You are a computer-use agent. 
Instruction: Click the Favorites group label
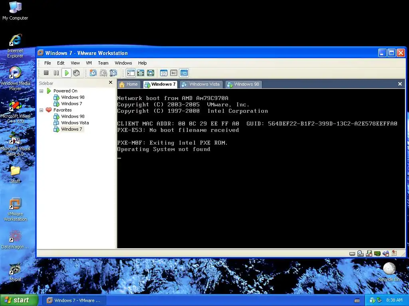[x=62, y=110]
